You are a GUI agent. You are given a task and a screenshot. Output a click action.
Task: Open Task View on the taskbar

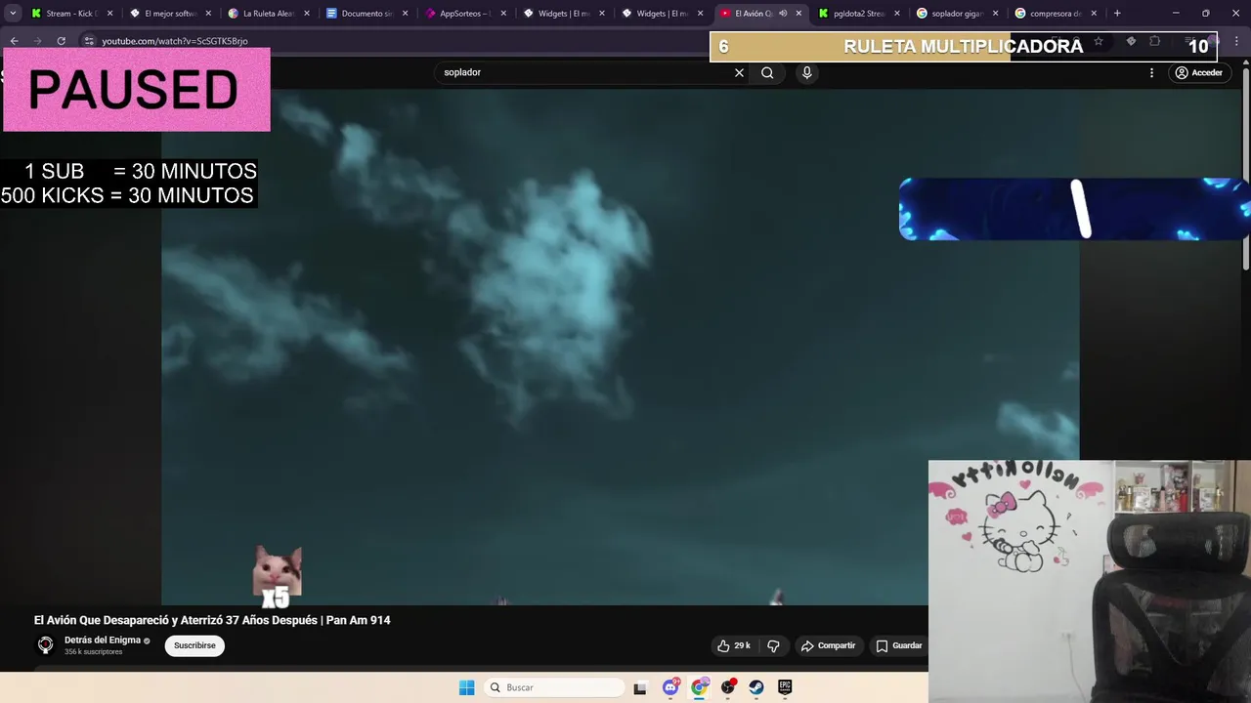click(x=640, y=687)
